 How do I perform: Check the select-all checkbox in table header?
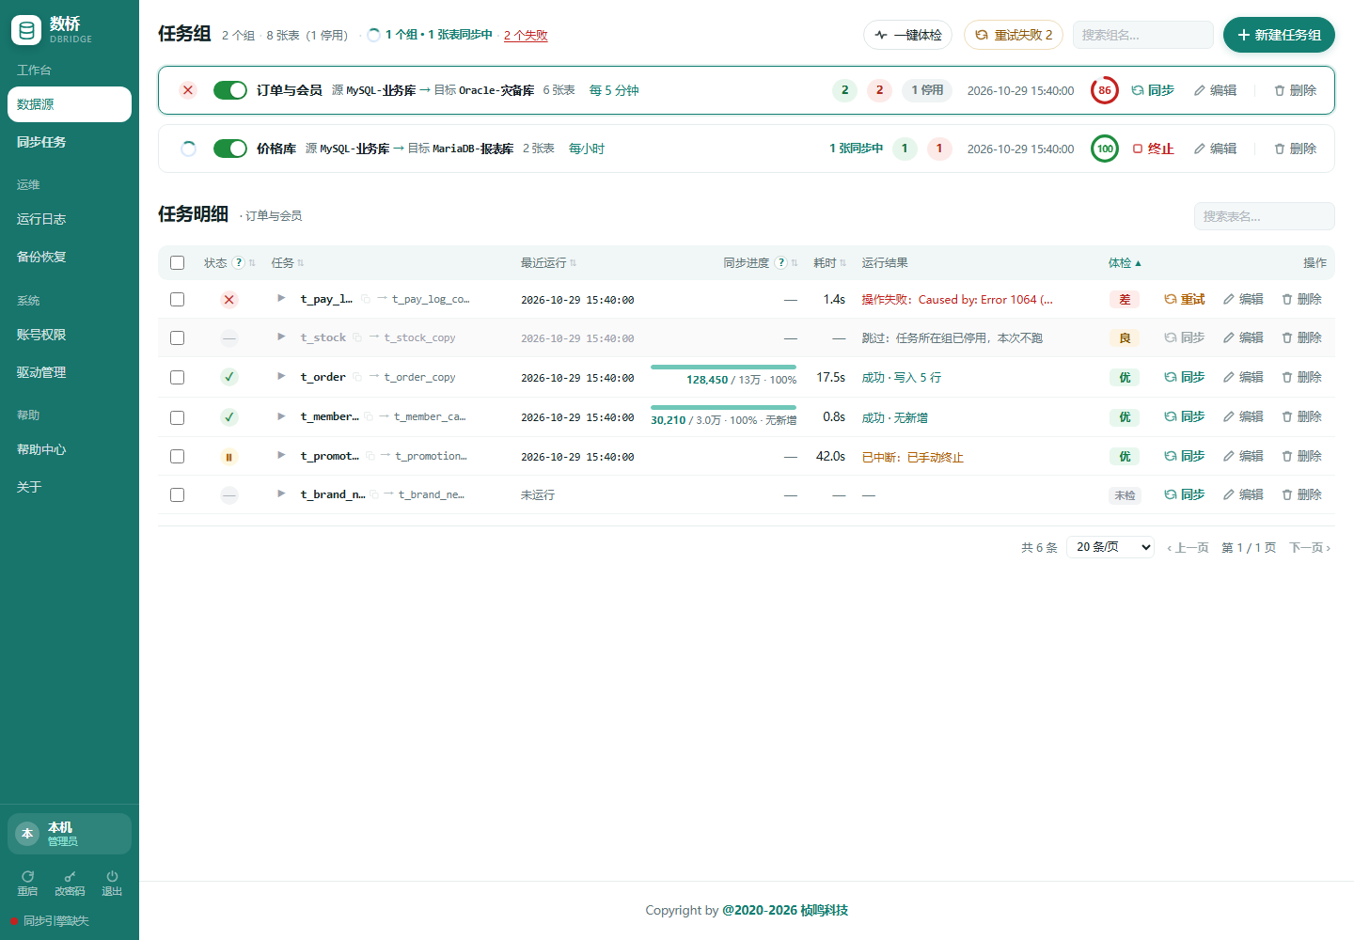click(177, 263)
